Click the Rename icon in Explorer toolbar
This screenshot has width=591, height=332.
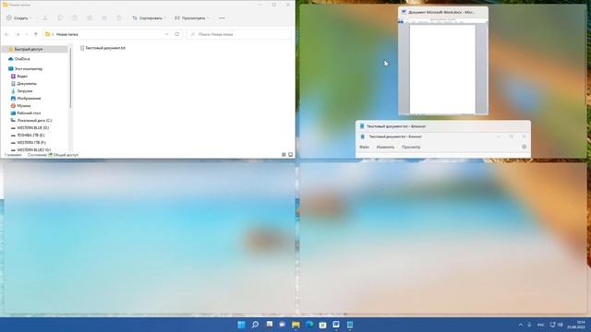[90, 18]
